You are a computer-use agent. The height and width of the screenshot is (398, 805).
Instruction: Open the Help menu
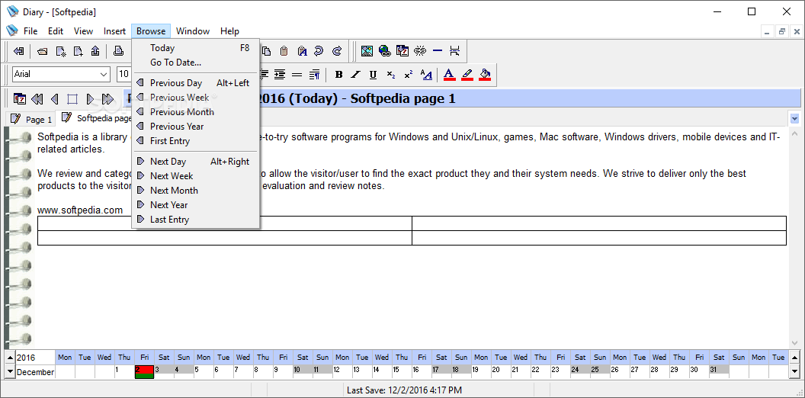tap(229, 30)
